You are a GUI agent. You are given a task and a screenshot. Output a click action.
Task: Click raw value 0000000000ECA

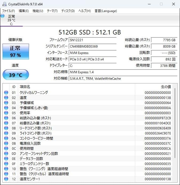click(x=158, y=149)
